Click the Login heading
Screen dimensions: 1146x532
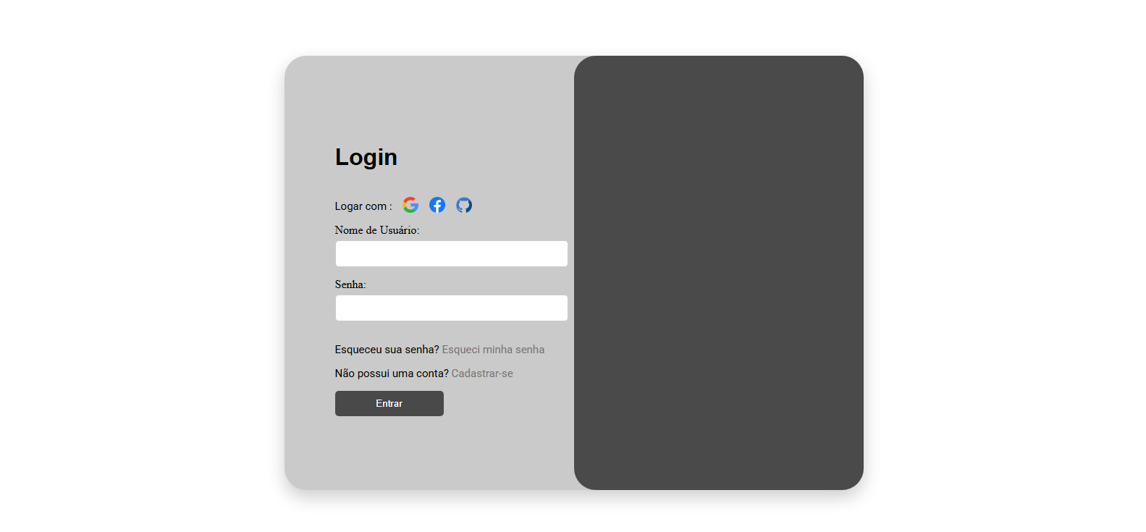pos(366,157)
